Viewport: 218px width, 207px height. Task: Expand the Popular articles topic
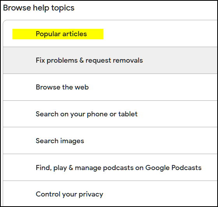[x=110, y=34]
